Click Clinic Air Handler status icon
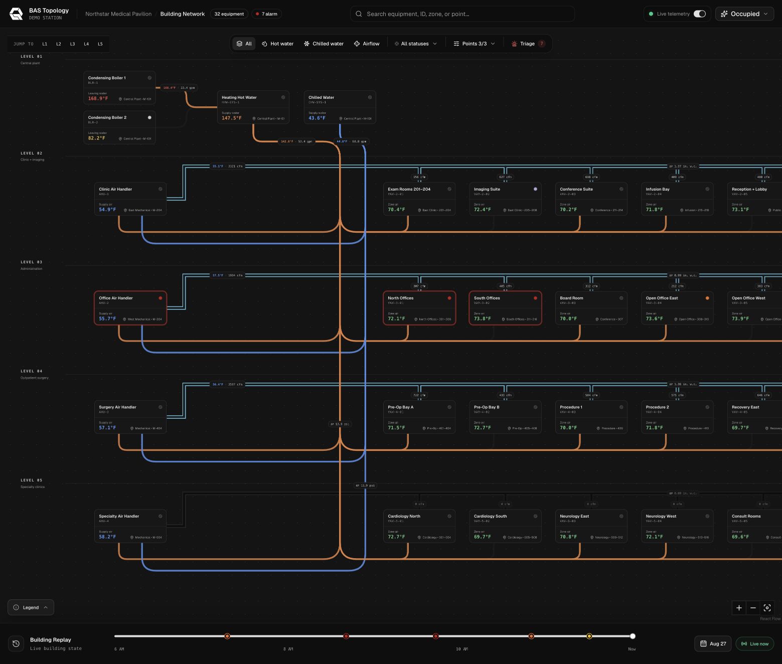782x664 pixels. tap(161, 189)
